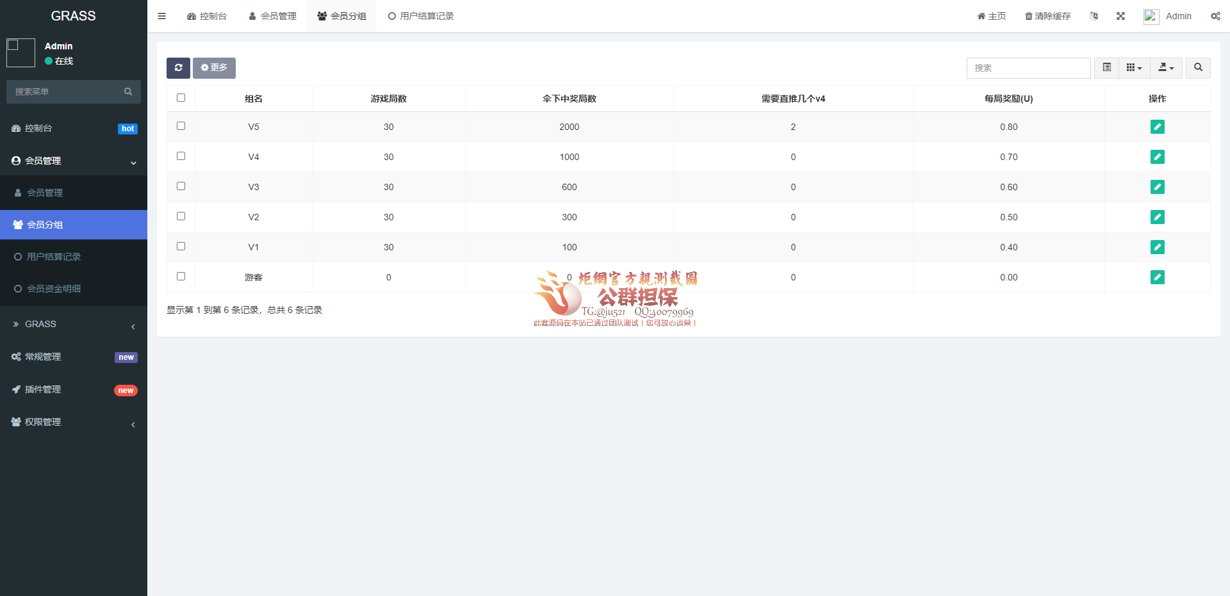
Task: Click the 更多 button
Action: coord(214,68)
